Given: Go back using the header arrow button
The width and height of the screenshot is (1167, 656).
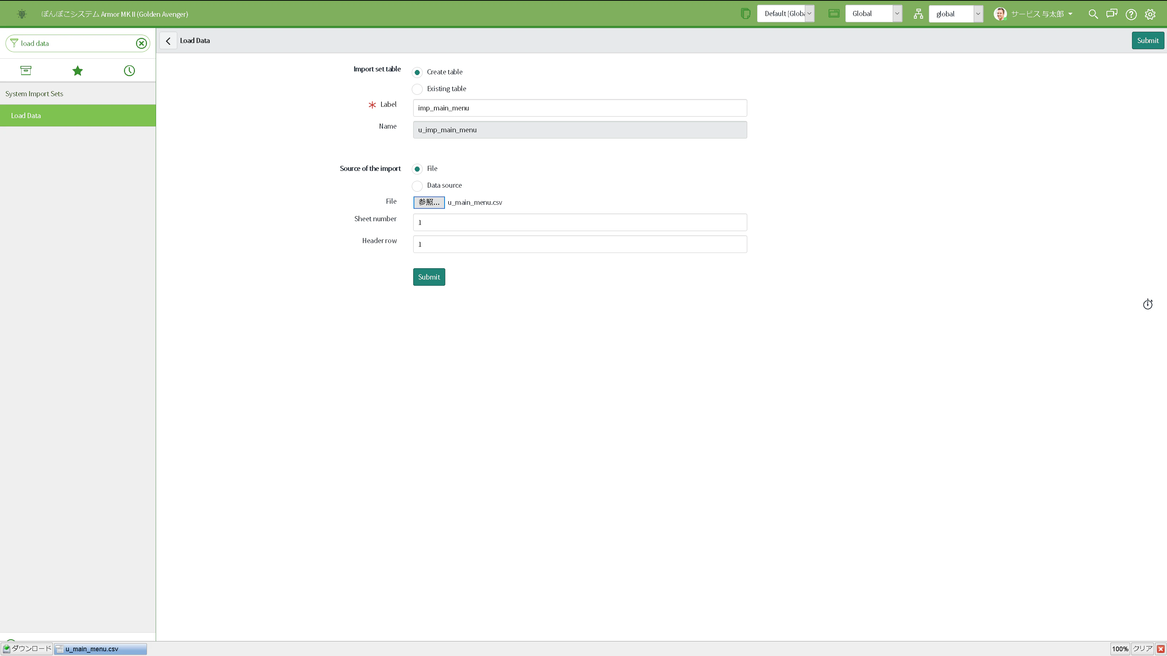Looking at the screenshot, I should (168, 41).
